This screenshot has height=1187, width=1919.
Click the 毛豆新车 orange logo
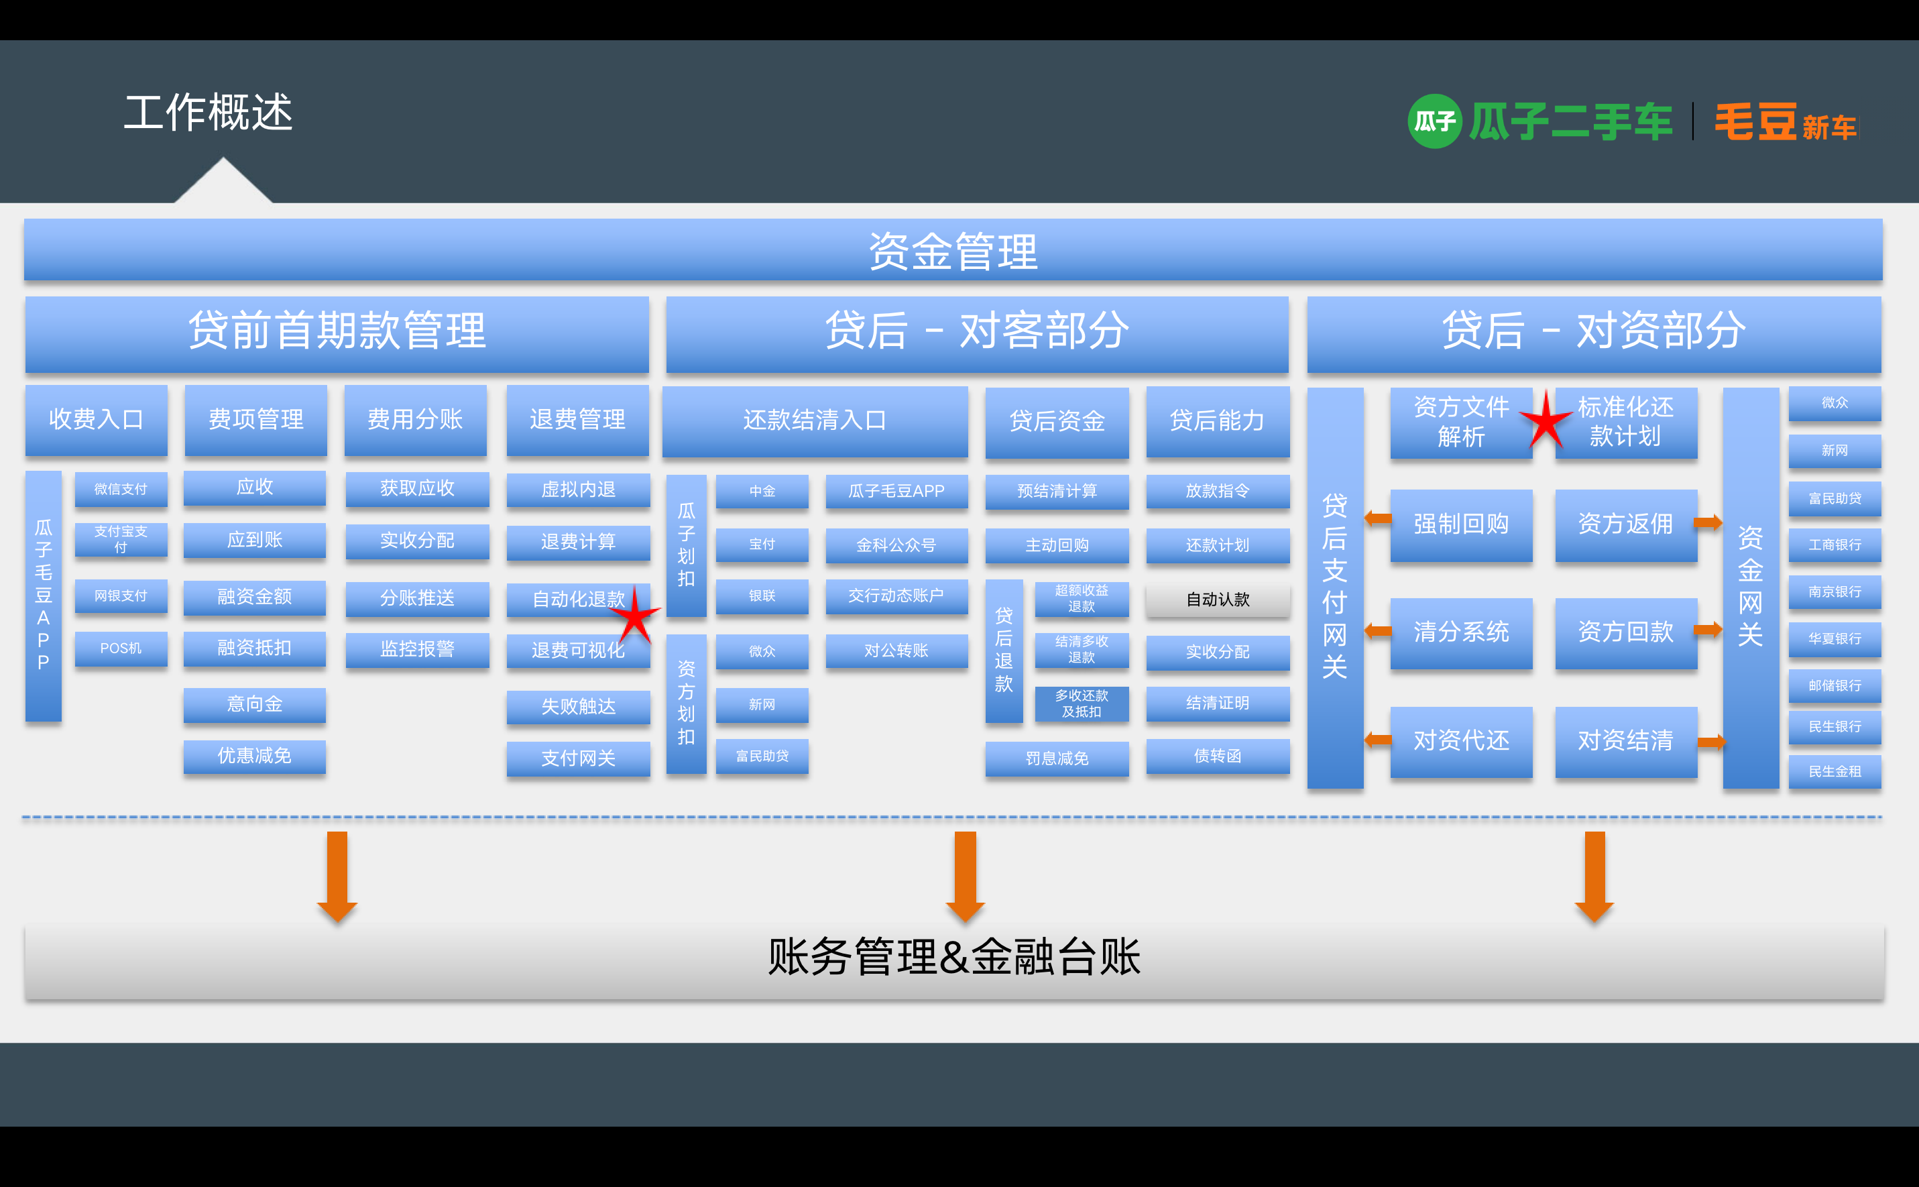1785,123
